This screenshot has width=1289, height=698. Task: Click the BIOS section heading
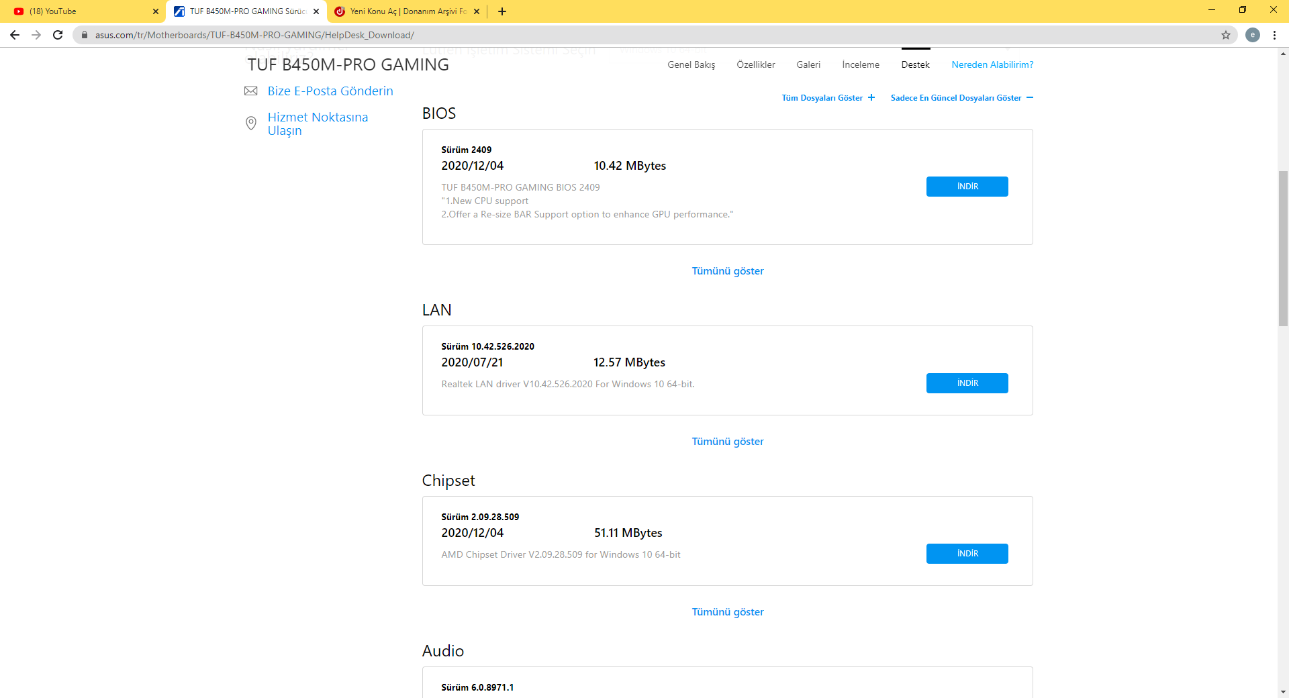click(439, 113)
